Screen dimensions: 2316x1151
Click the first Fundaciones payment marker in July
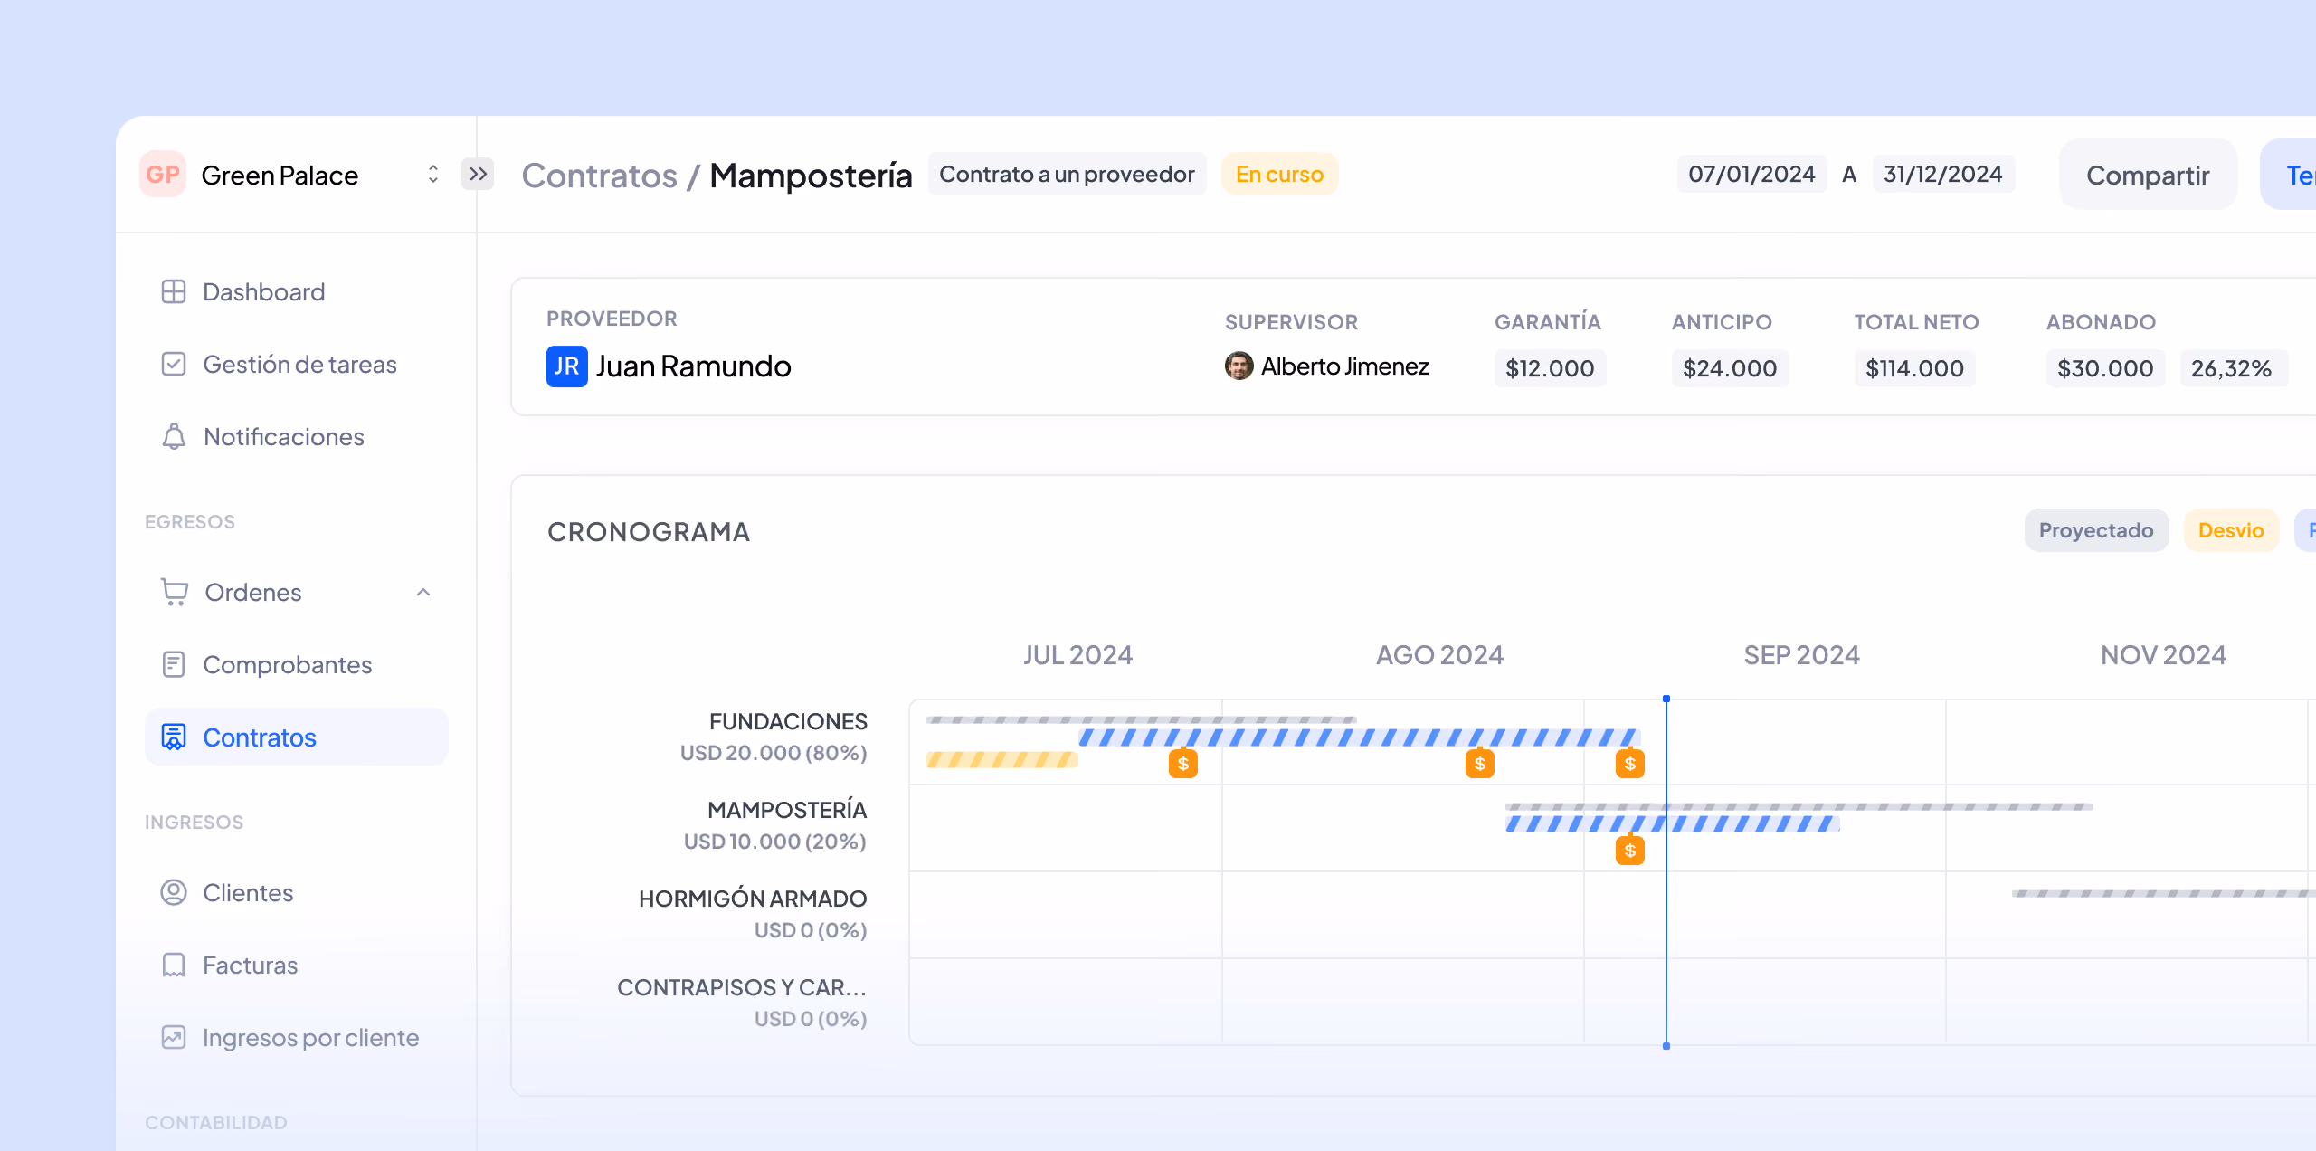click(x=1183, y=763)
